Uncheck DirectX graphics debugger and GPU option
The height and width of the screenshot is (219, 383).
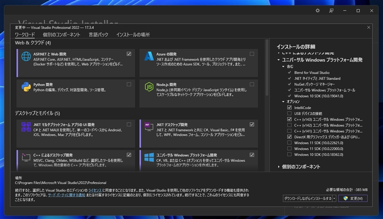(x=289, y=137)
